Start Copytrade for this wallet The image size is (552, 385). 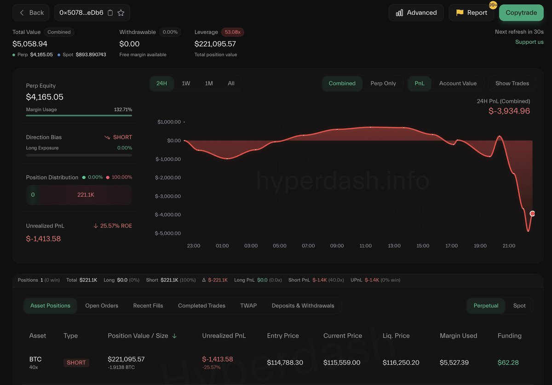coord(521,13)
